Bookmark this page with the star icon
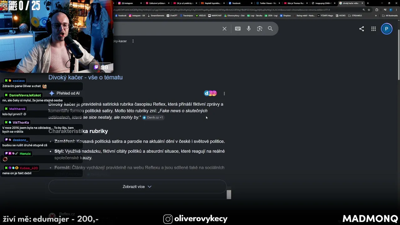Viewport: 400px width, 225px height. (x=369, y=10)
